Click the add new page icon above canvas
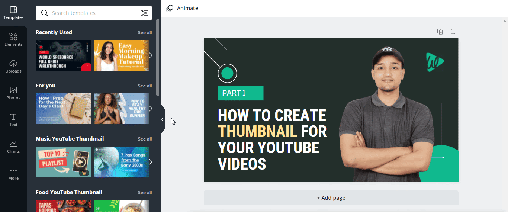The image size is (508, 212). click(453, 32)
